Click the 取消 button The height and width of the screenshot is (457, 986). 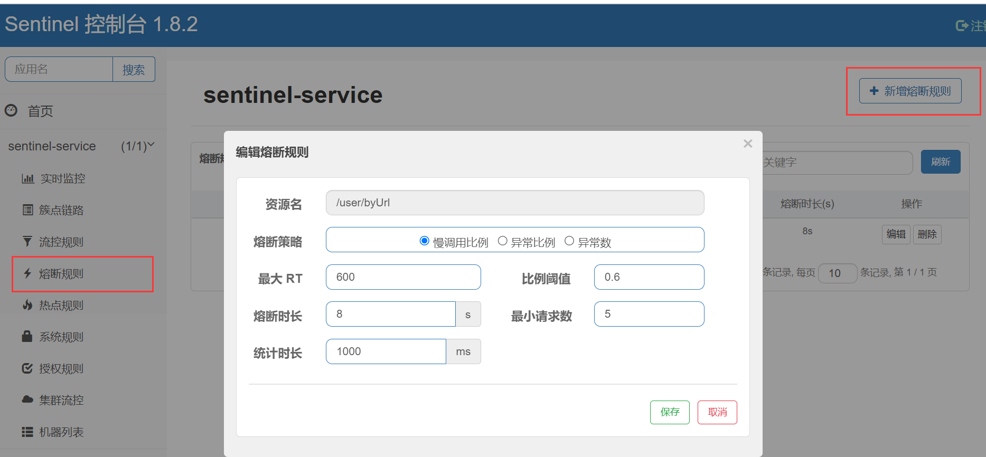[717, 412]
